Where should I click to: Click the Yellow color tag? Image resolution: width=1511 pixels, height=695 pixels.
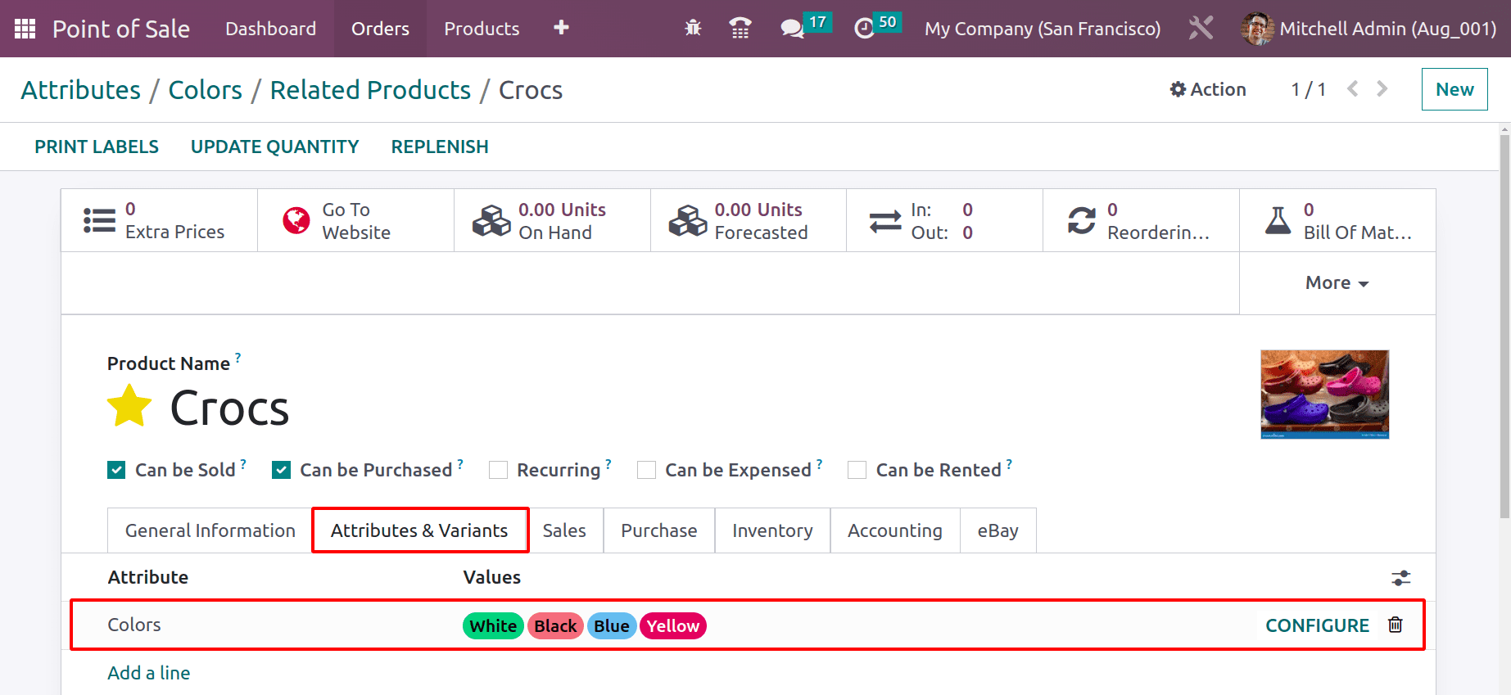pyautogui.click(x=673, y=626)
